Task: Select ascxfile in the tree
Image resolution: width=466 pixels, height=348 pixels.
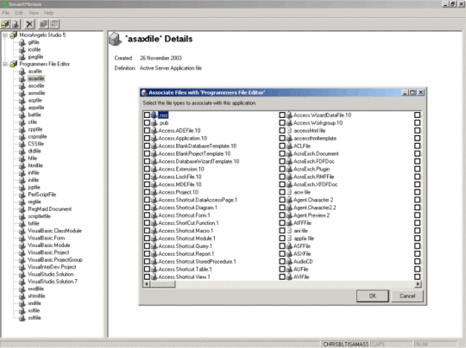Action: tap(36, 86)
